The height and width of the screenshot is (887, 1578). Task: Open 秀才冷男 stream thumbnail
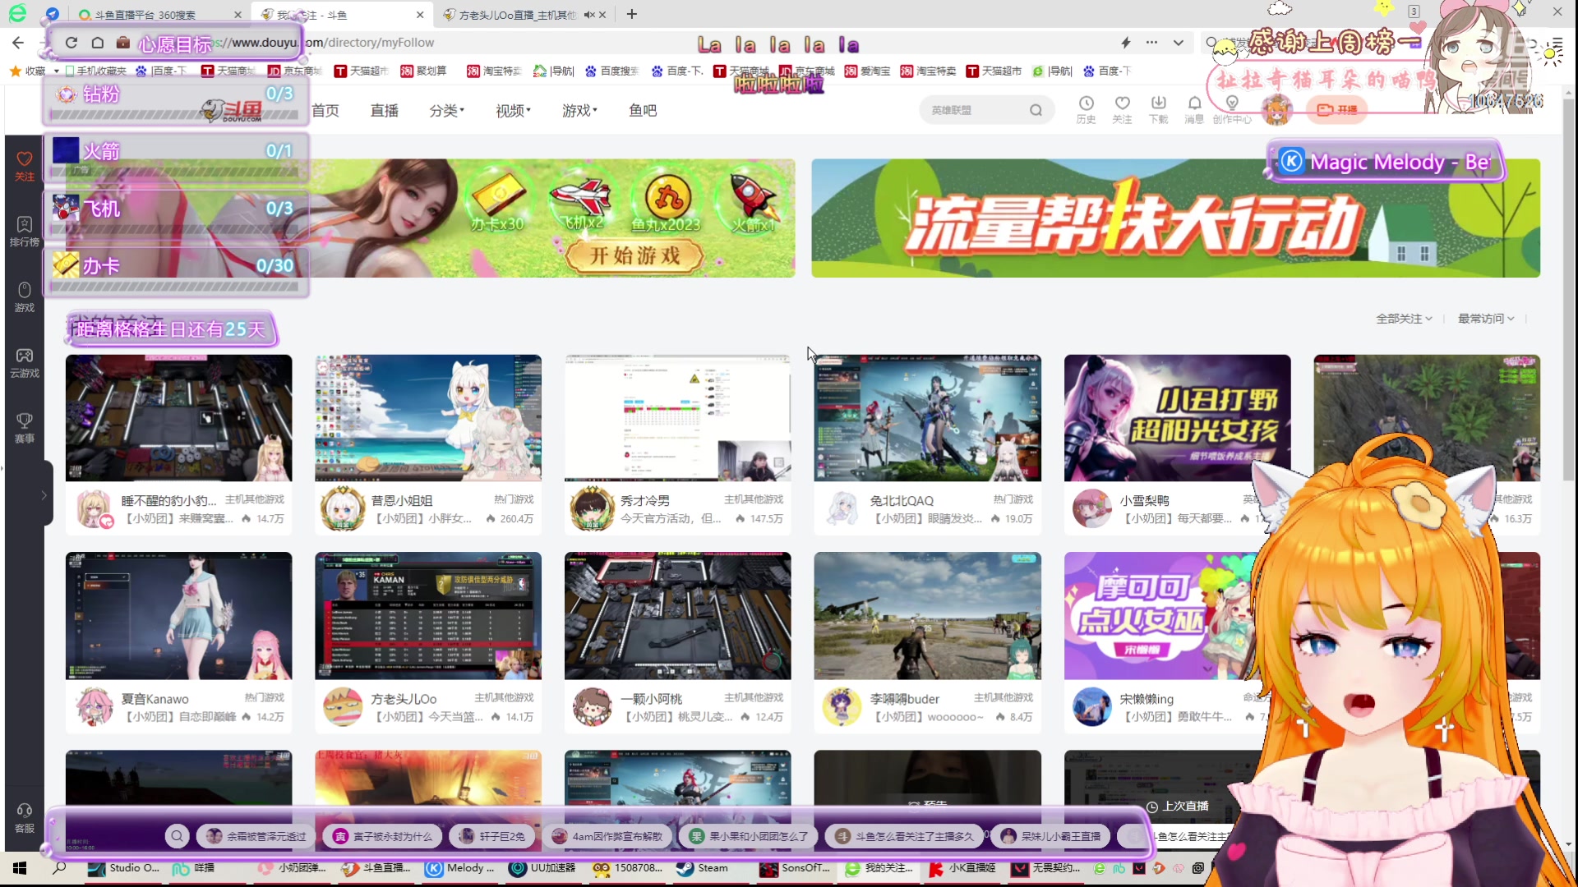(678, 418)
